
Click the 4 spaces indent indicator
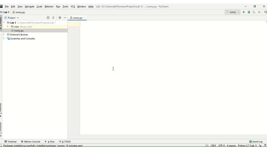coord(231,145)
